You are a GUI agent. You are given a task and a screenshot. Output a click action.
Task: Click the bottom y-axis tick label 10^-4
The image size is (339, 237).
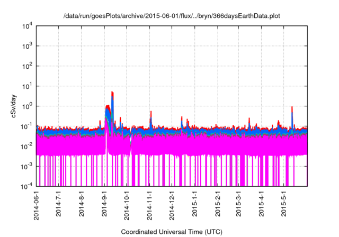[x=27, y=186]
